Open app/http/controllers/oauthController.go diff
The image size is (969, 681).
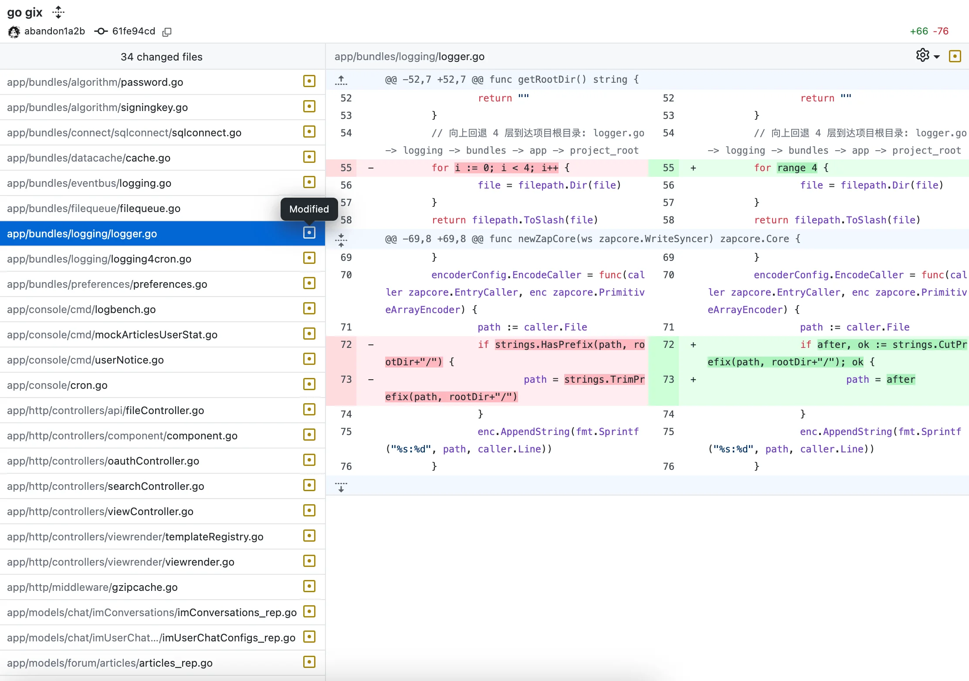click(103, 461)
